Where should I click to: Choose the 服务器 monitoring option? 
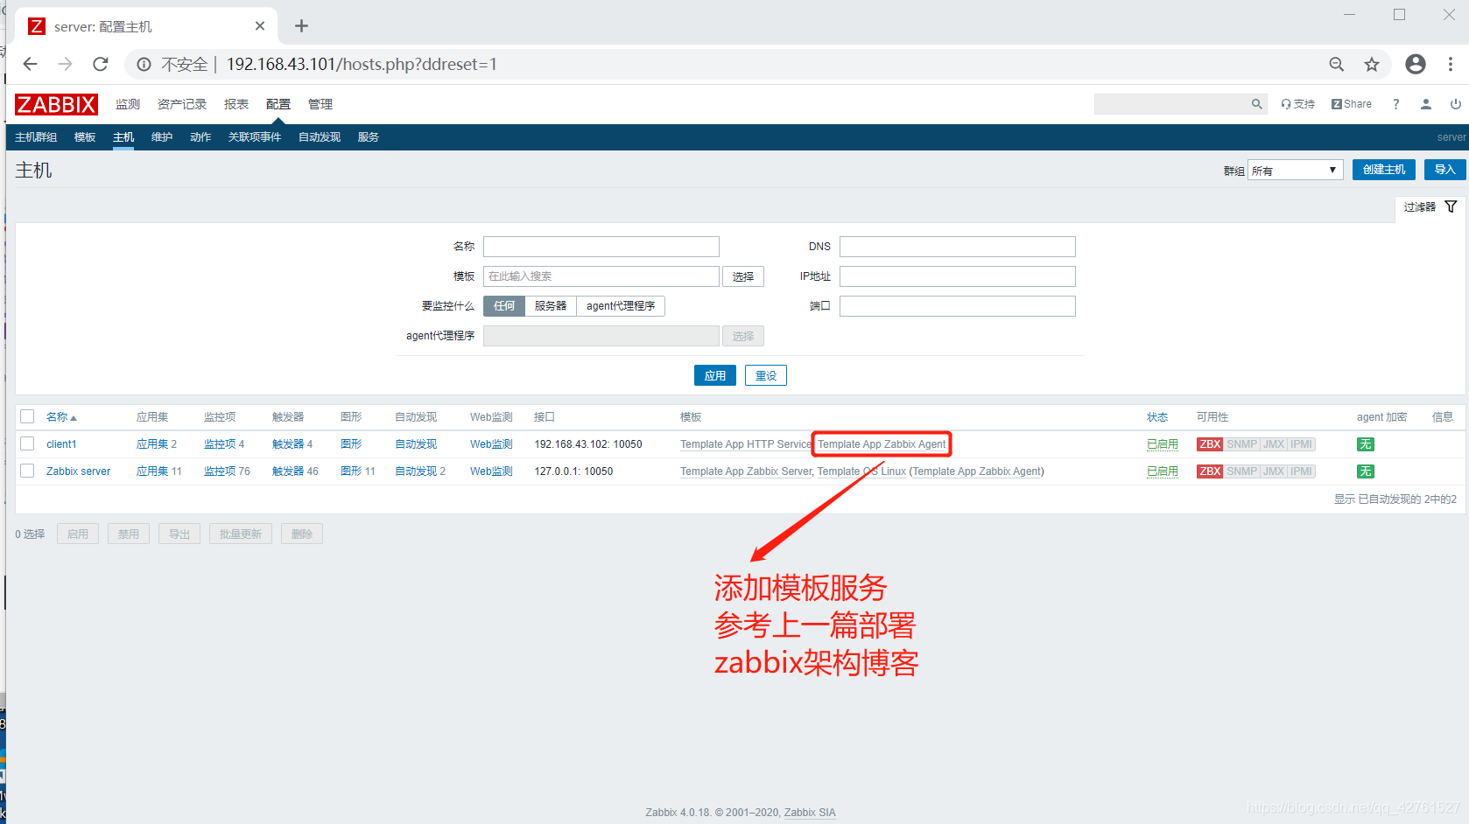click(x=551, y=306)
